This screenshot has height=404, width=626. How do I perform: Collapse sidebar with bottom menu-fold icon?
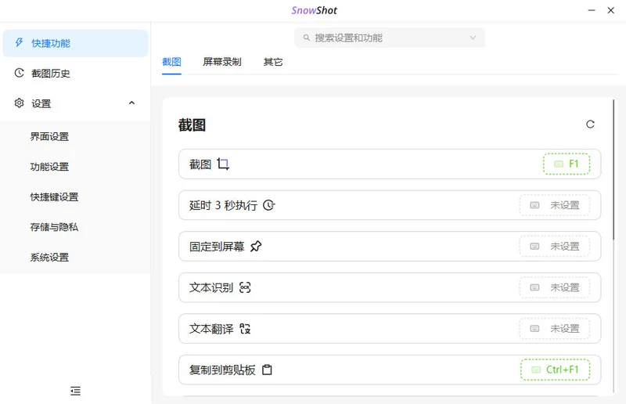pos(75,391)
